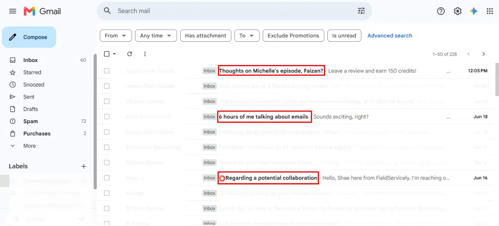Screen dimensions: 499x226
Task: Click 'Leave a review and earn 150 credits!' snippet
Action: tap(372, 71)
